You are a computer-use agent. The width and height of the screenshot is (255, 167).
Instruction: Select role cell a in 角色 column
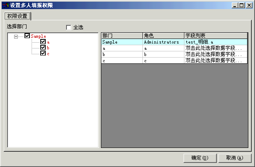tap(164, 48)
